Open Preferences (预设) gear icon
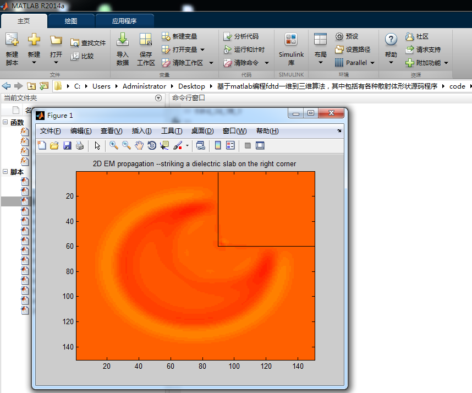The height and width of the screenshot is (393, 472). point(339,36)
